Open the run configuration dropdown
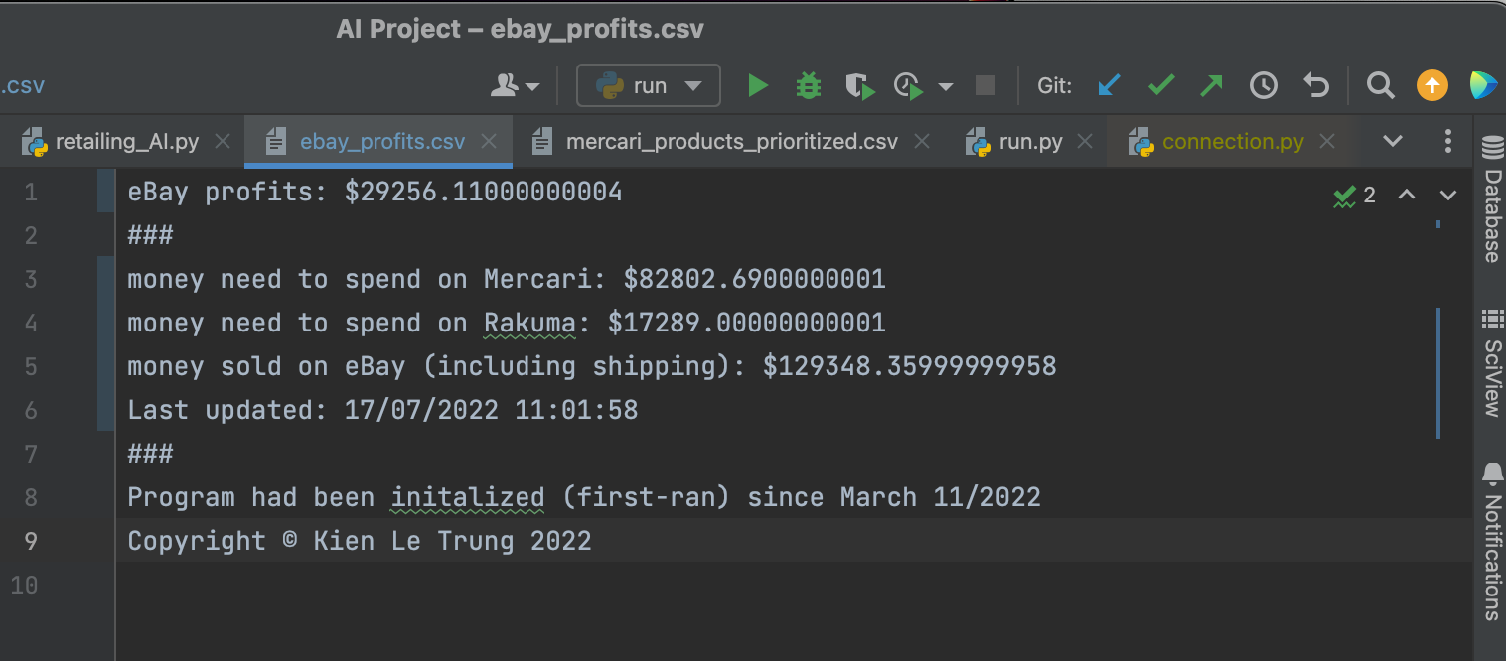 [x=649, y=86]
